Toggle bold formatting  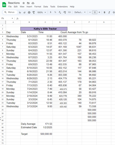(104, 12)
